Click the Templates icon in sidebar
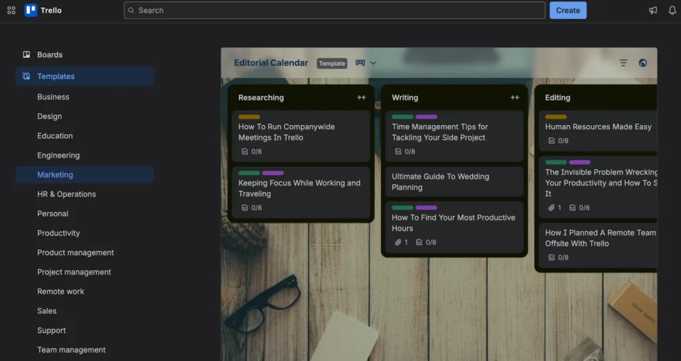681x361 pixels. 27,76
